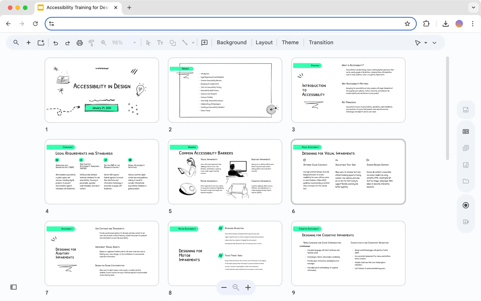The height and width of the screenshot is (301, 481).
Task: Expand the zoom percentage dropdown
Action: click(134, 43)
